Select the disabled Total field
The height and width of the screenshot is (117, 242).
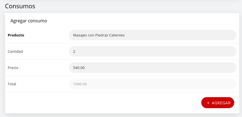click(152, 84)
